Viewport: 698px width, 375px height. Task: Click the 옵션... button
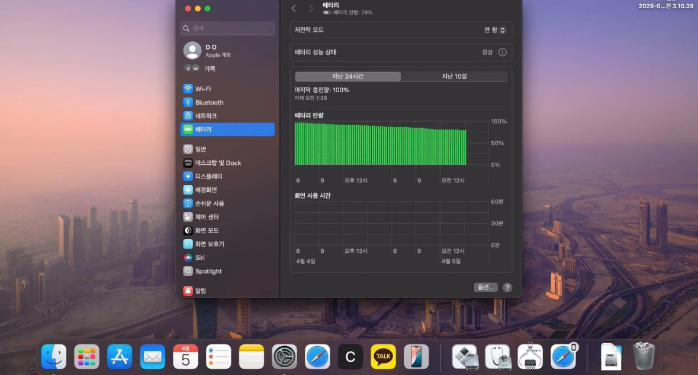(485, 287)
